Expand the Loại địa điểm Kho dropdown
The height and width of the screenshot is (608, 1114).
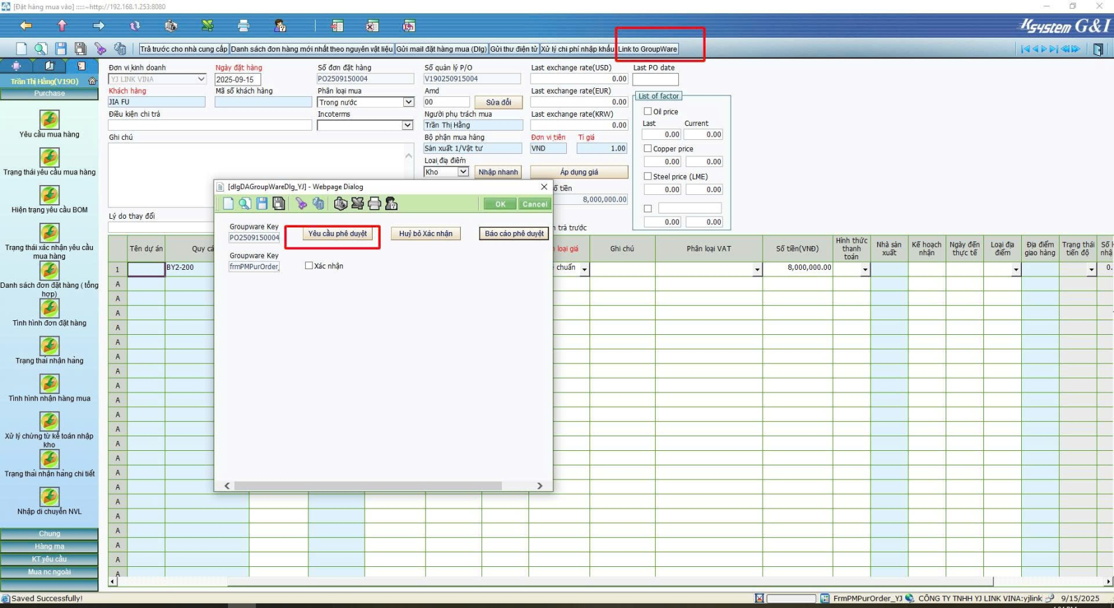pos(463,172)
